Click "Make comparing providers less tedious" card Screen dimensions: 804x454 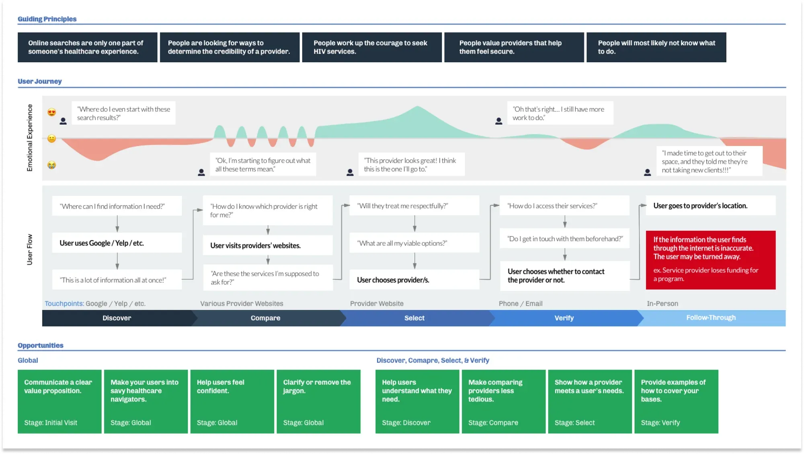pos(504,401)
